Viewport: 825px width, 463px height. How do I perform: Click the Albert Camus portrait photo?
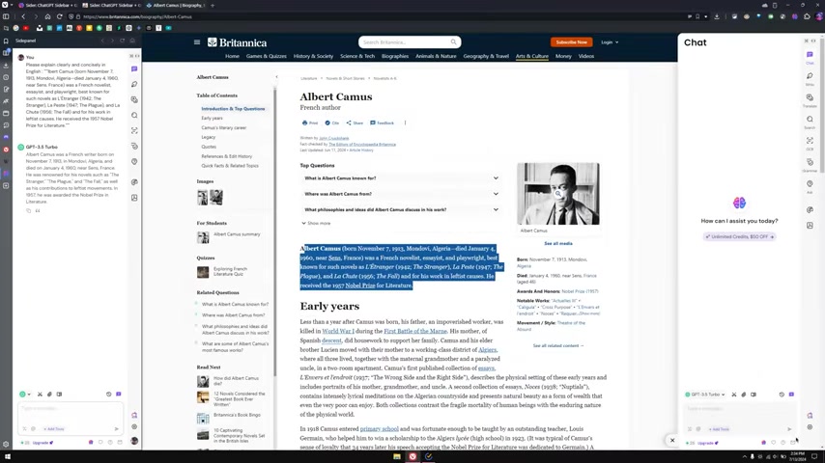tap(557, 194)
